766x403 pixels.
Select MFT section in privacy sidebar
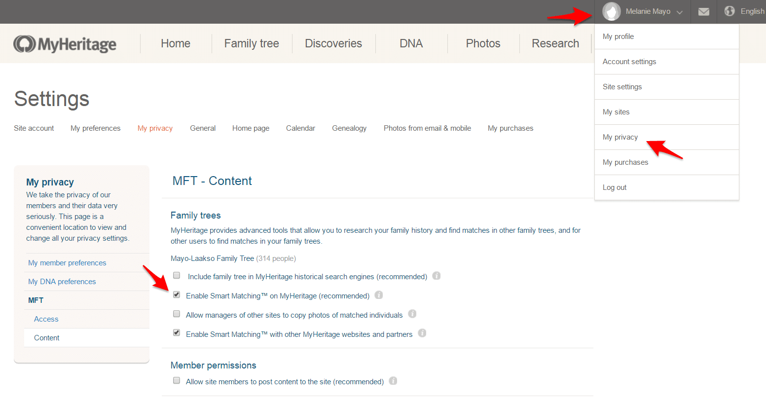point(36,300)
